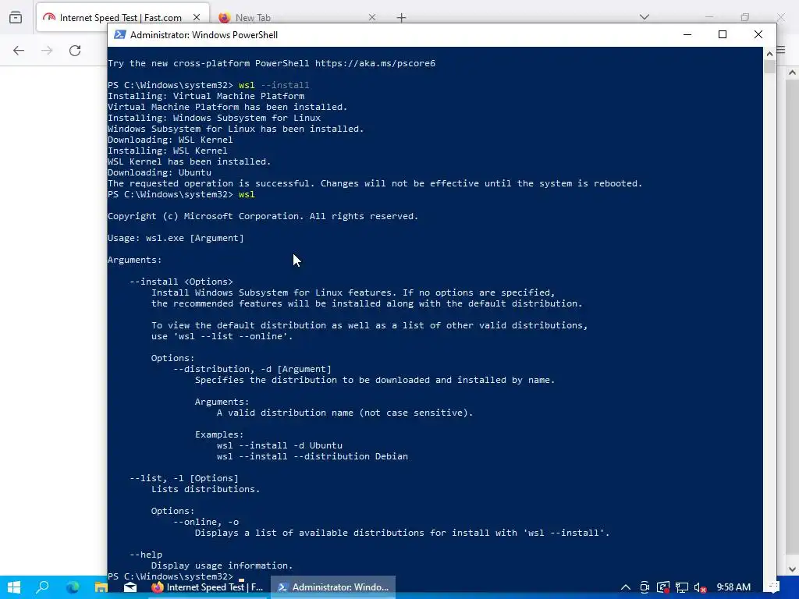Open the Mail app on taskbar
The width and height of the screenshot is (799, 599).
130,587
